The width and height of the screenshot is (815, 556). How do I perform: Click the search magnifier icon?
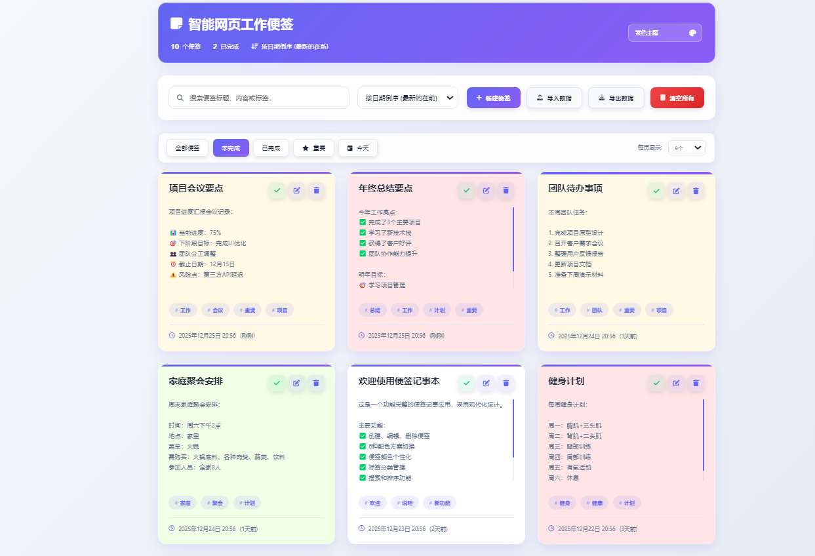[x=180, y=97]
